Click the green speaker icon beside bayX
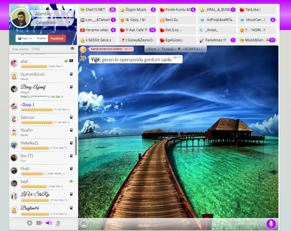 click(71, 181)
